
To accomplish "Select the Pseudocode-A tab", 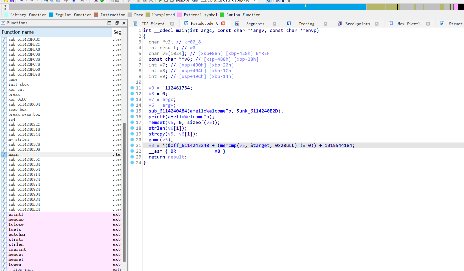I will [204, 23].
